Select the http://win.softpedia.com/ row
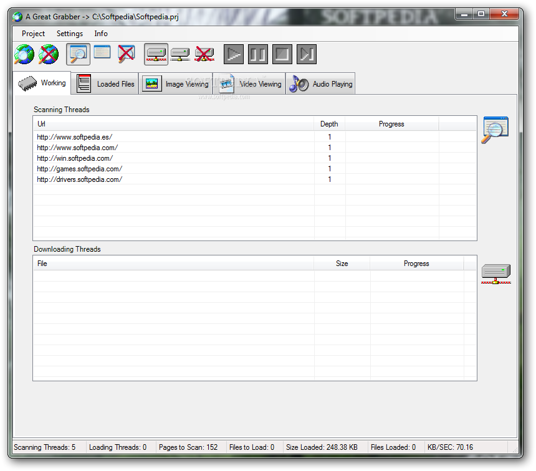The height and width of the screenshot is (471, 536). [x=255, y=158]
